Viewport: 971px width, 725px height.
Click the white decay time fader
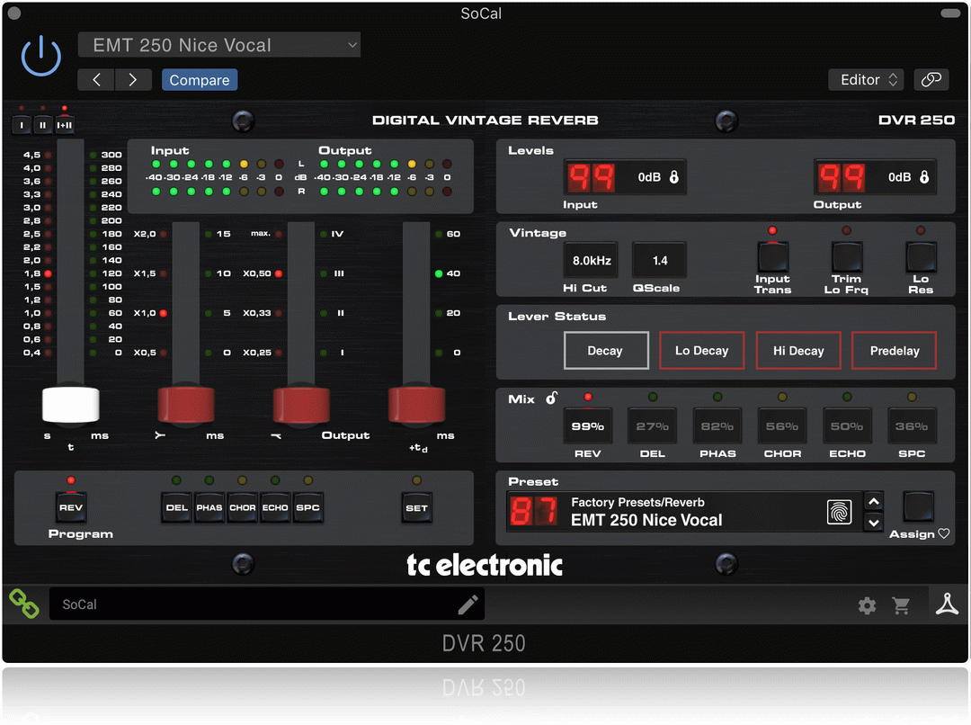[71, 404]
